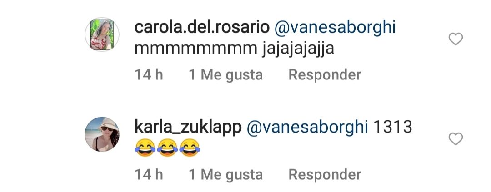The image size is (491, 192).
Task: Reply to carola.del.rosario's comment via Responder
Action: point(325,75)
